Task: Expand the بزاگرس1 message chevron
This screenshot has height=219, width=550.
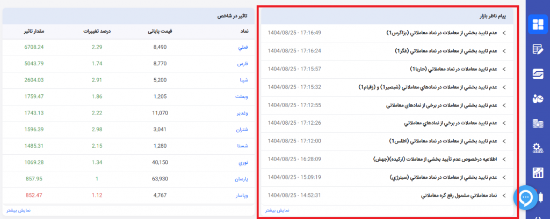Action: click(x=504, y=33)
